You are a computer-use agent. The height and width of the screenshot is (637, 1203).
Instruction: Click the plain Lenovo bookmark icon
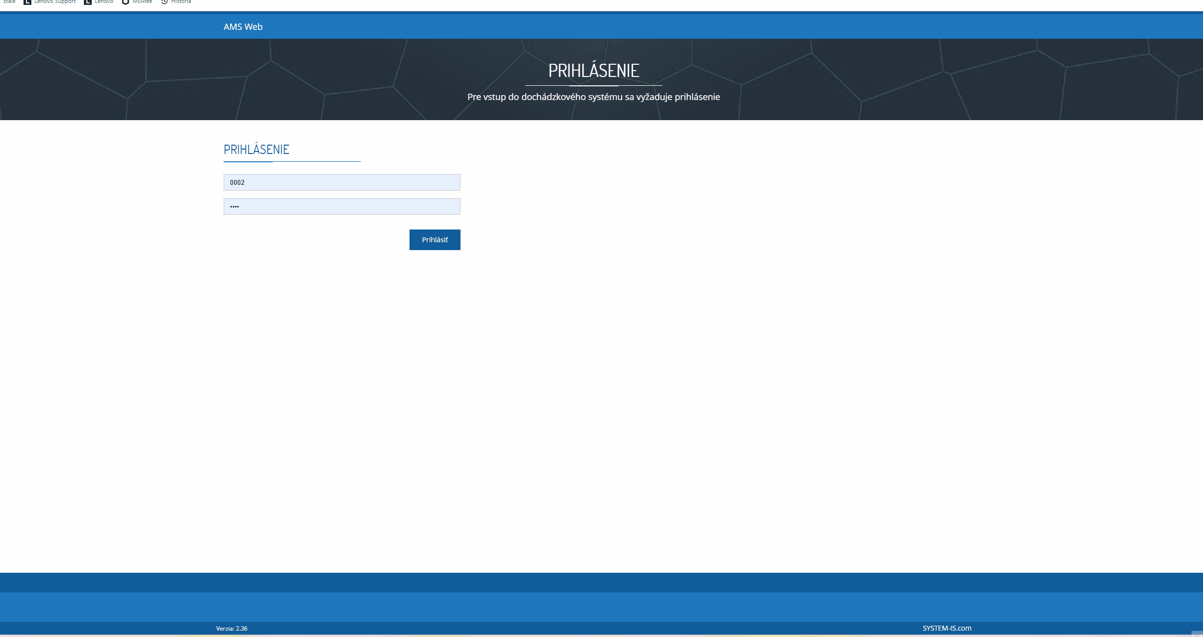[88, 2]
